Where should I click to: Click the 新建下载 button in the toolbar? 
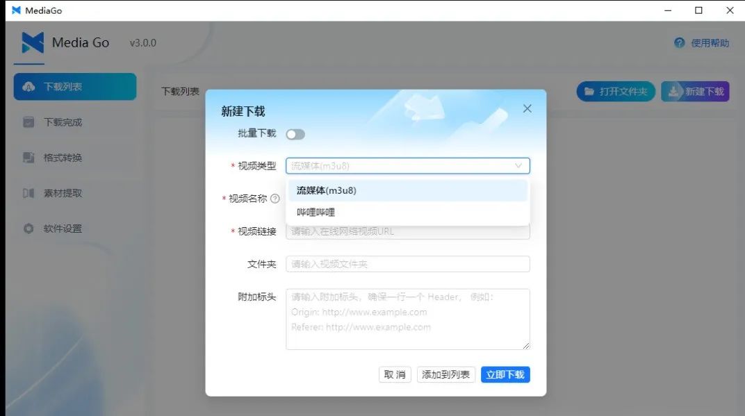pos(695,91)
